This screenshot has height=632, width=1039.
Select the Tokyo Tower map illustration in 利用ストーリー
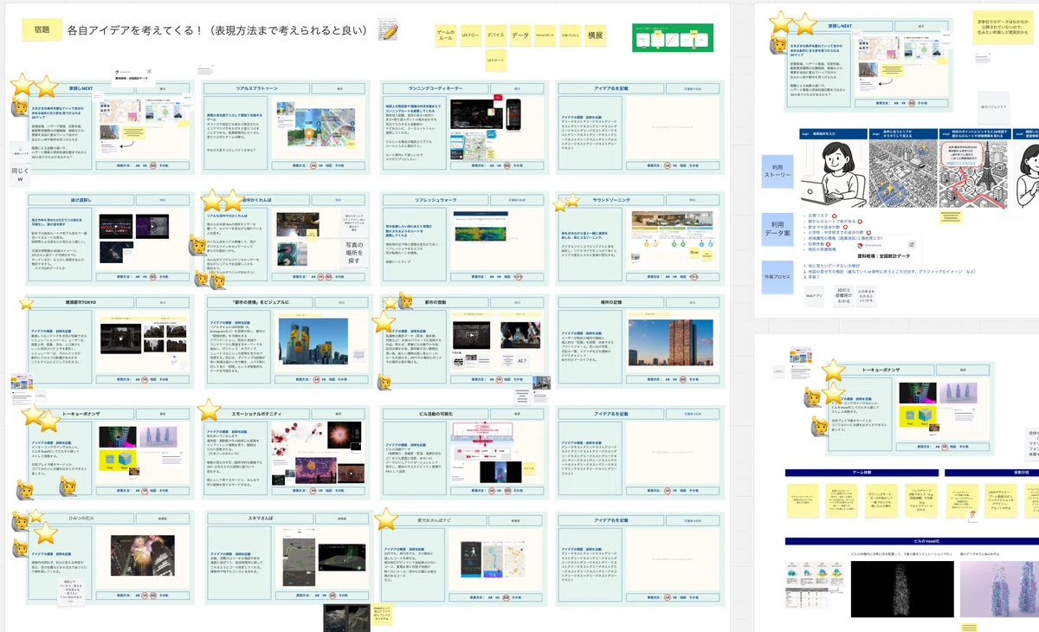(971, 172)
